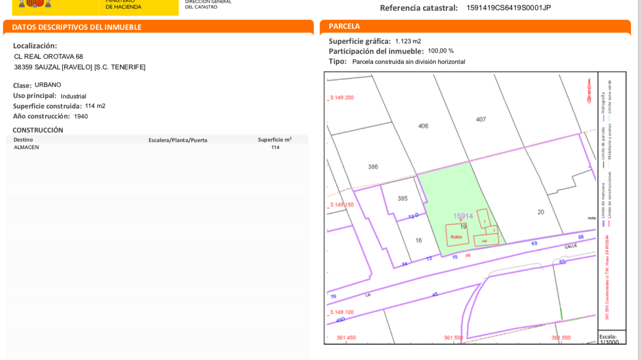The height and width of the screenshot is (360, 641).
Task: Click the ALMACEN row in Construcción table
Action: pos(26,147)
